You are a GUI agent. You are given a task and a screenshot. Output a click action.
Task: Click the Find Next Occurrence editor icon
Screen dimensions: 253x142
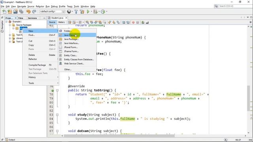(96, 22)
